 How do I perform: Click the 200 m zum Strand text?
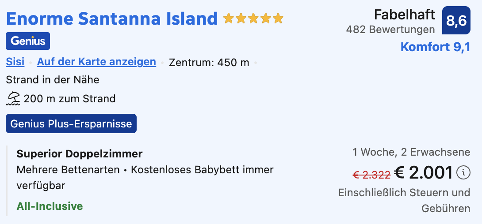coord(69,99)
